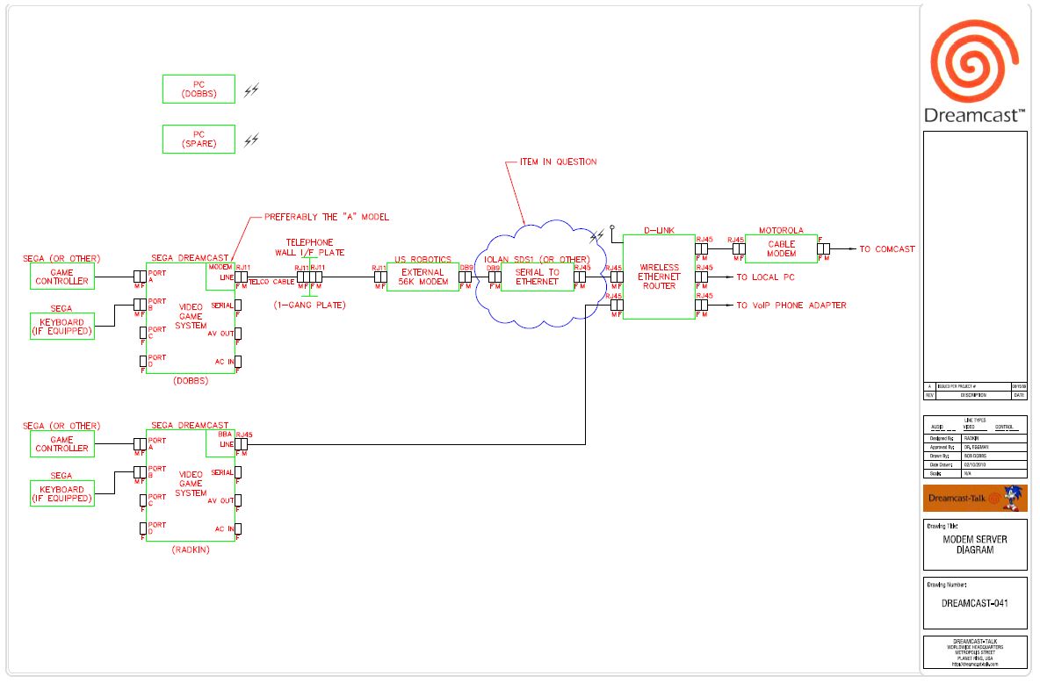Click the 'DREAMCAST-041' drawing number

point(975,603)
